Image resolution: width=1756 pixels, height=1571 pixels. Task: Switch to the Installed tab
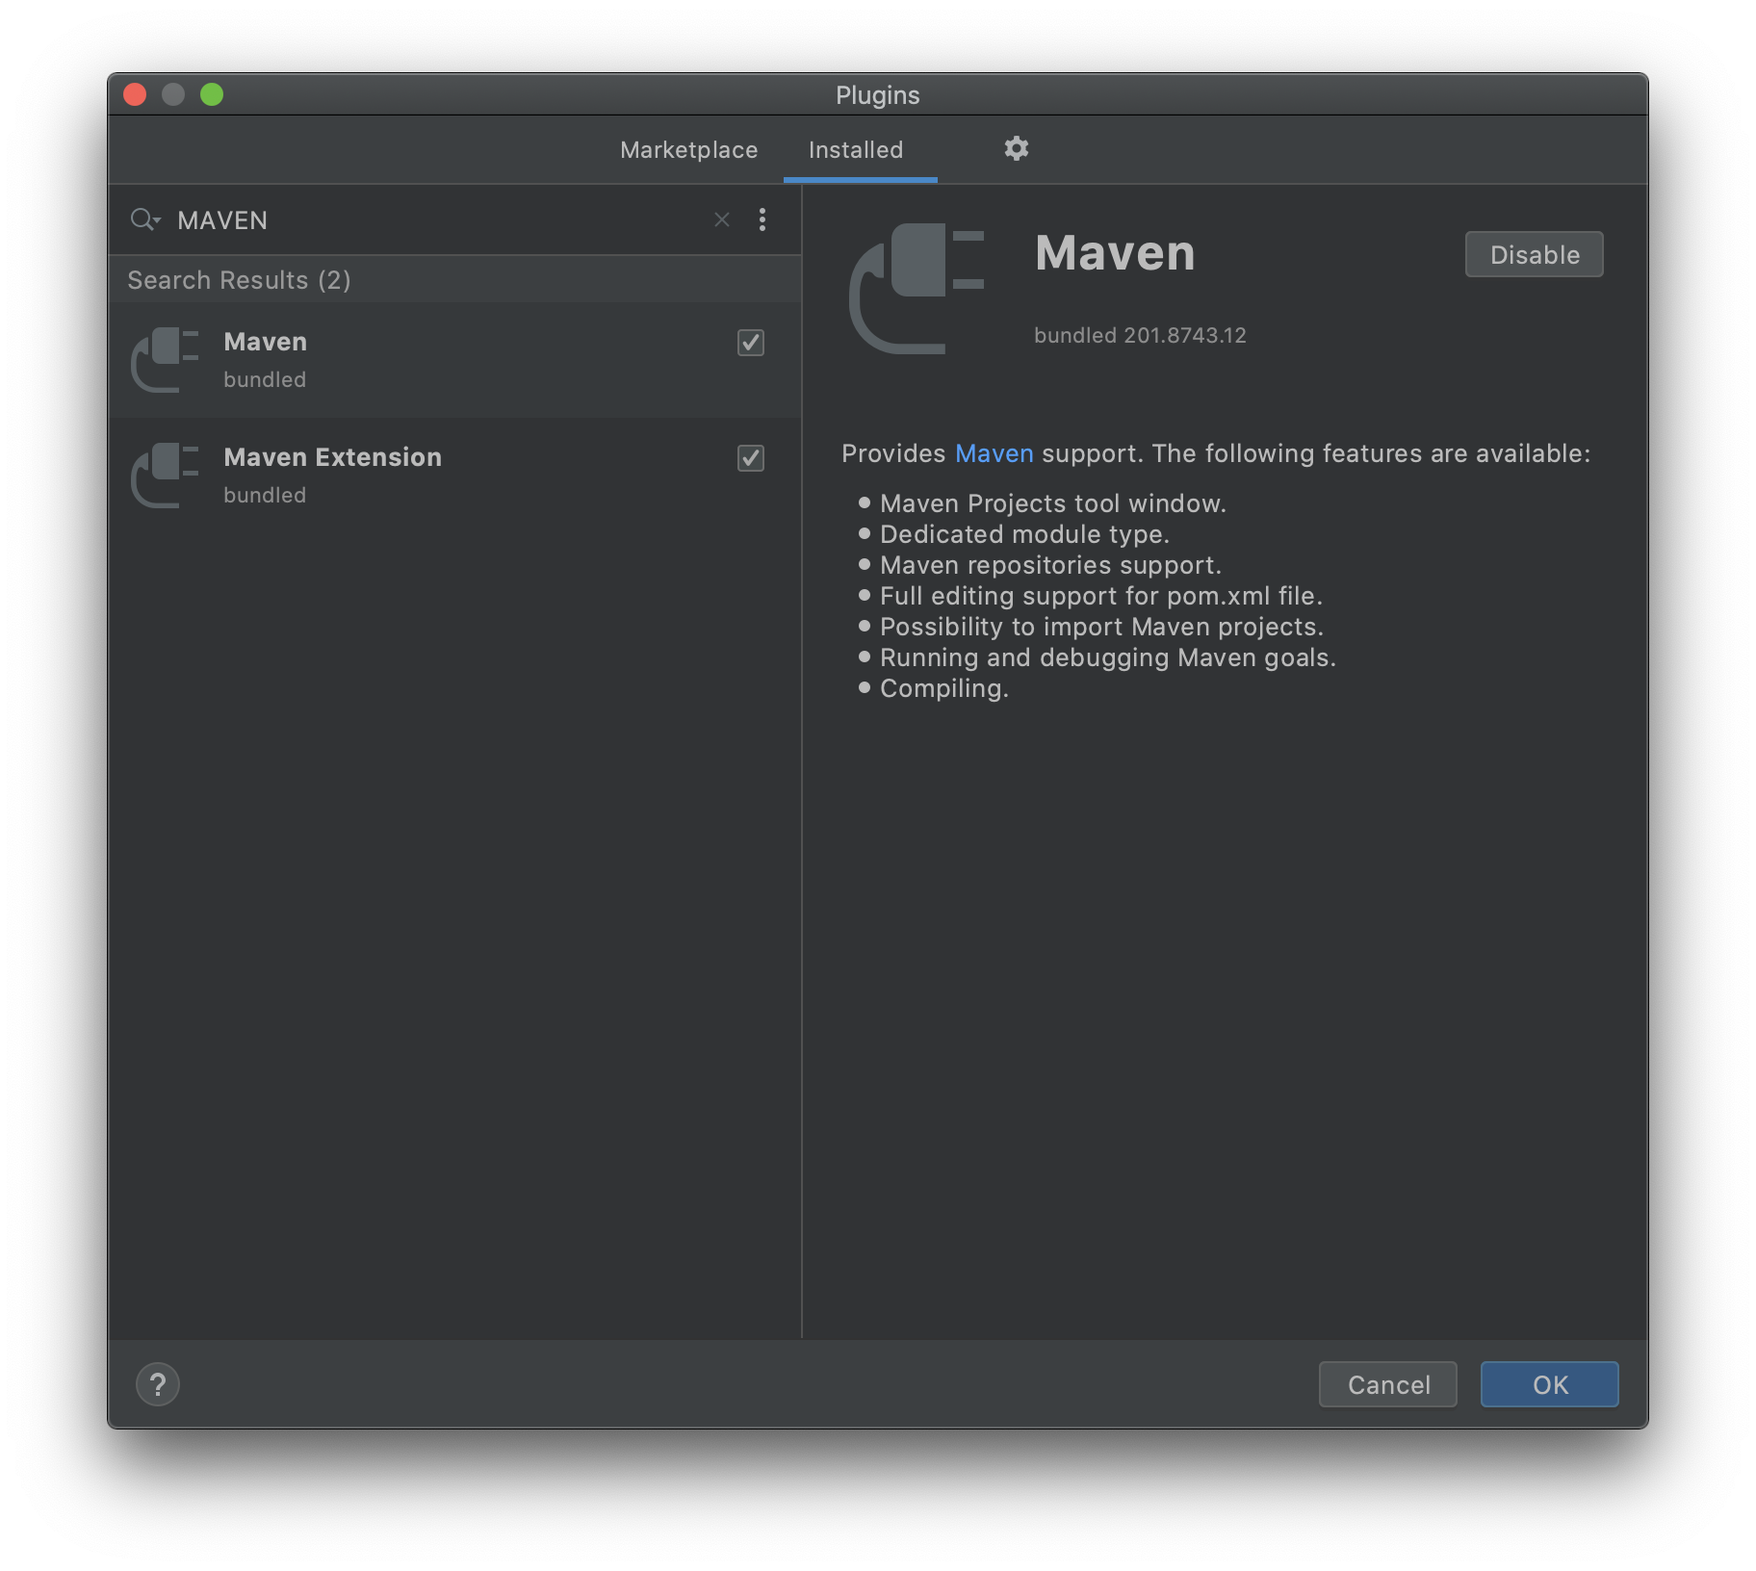(x=856, y=149)
